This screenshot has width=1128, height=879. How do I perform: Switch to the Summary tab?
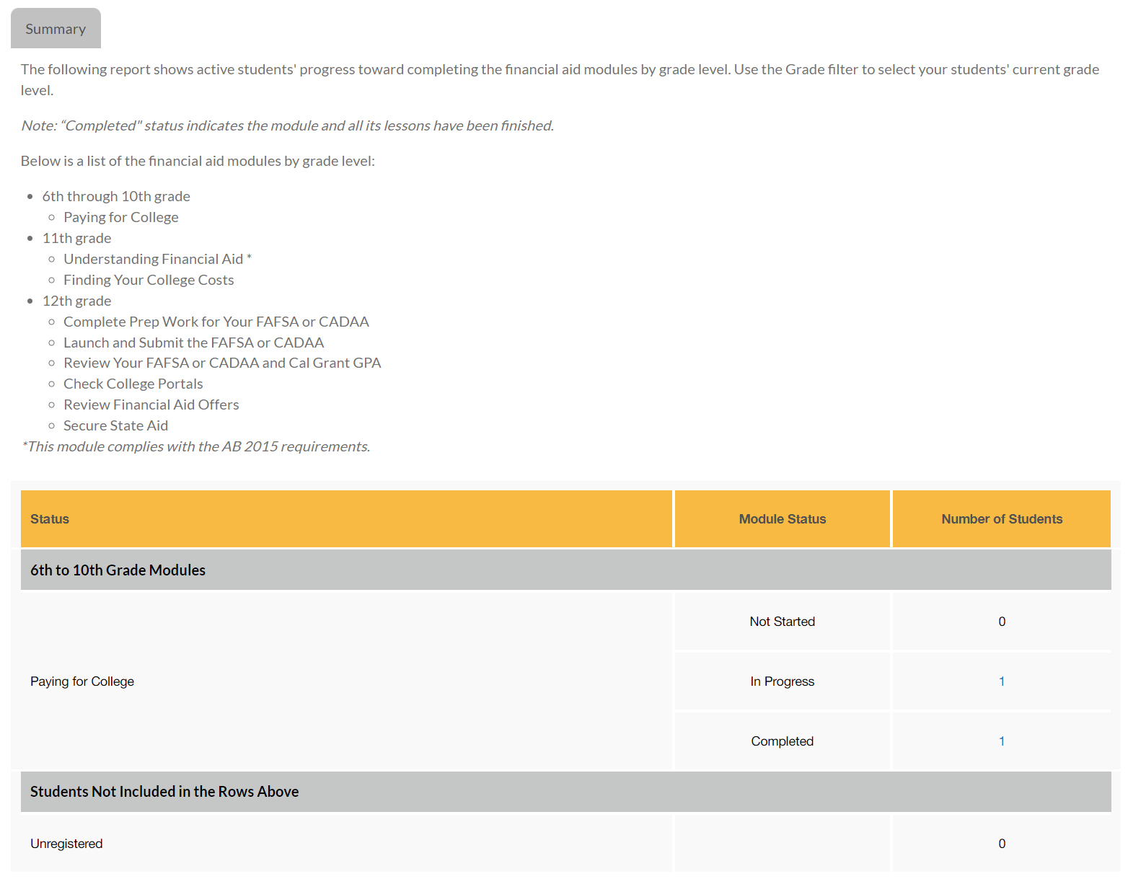pyautogui.click(x=56, y=28)
